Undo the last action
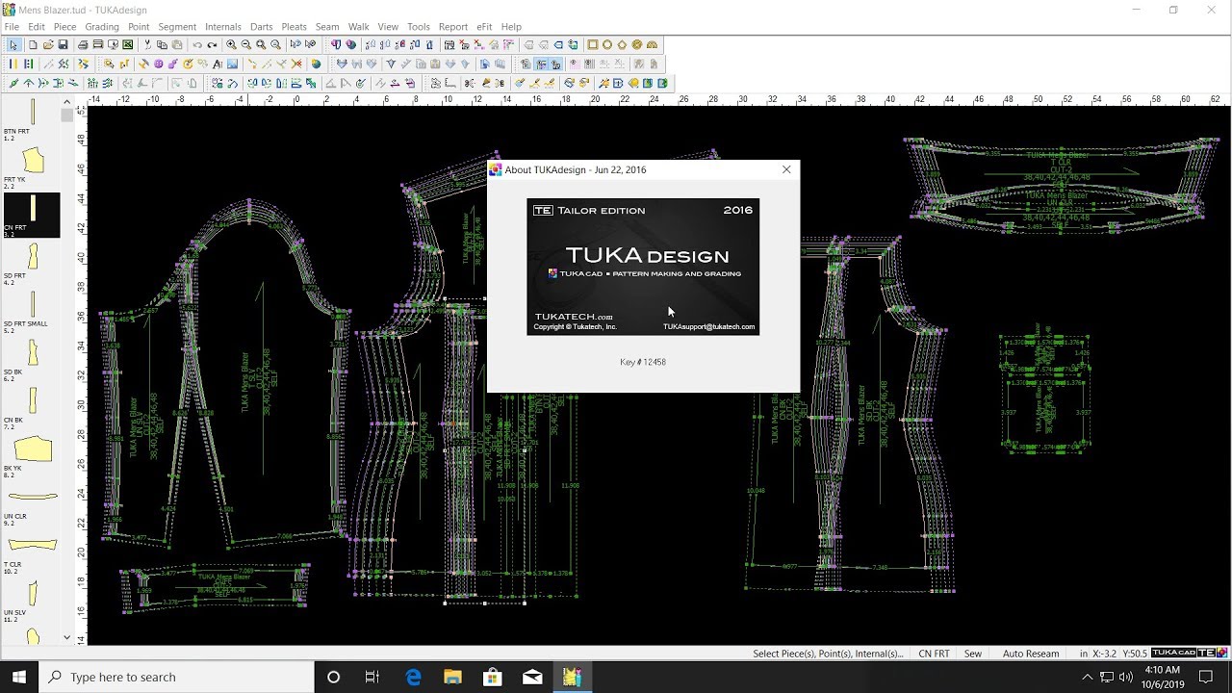This screenshot has width=1232, height=693. pos(197,44)
